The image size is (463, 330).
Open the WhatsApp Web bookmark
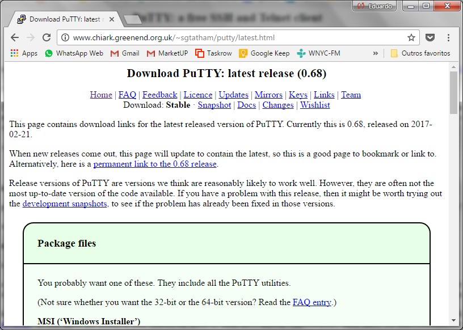tap(74, 53)
